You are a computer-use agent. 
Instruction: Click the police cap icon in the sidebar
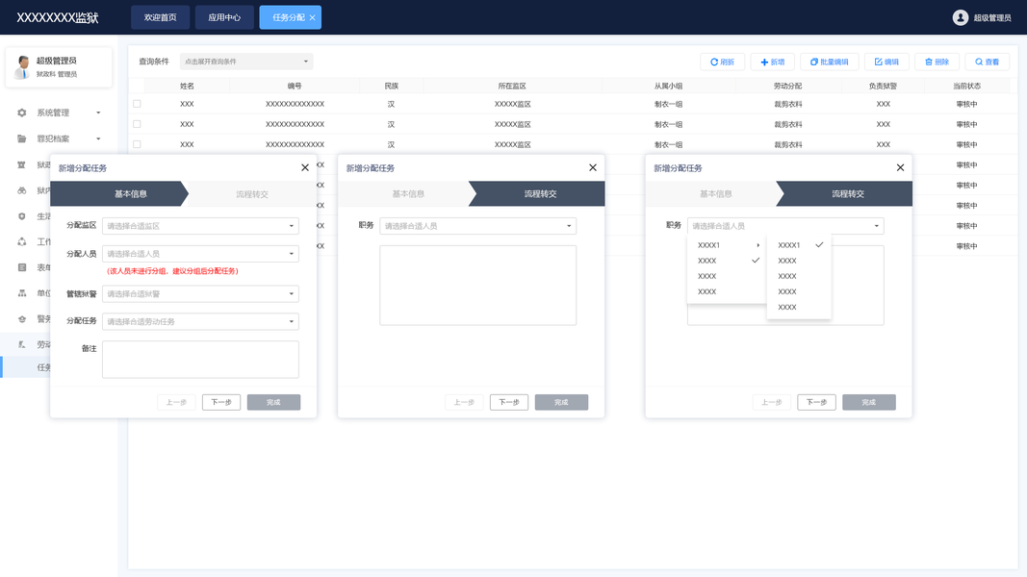click(x=21, y=318)
